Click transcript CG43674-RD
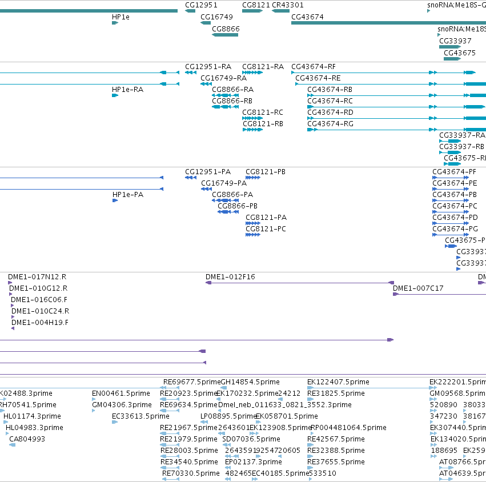Viewport: 486px width, 482px height. [x=396, y=118]
